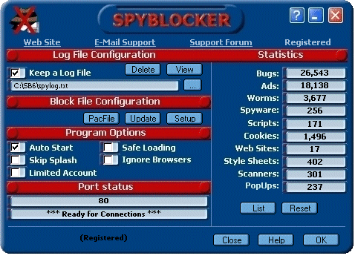The width and height of the screenshot is (355, 270).
Task: Open the E-Mail Support link
Action: [x=125, y=42]
